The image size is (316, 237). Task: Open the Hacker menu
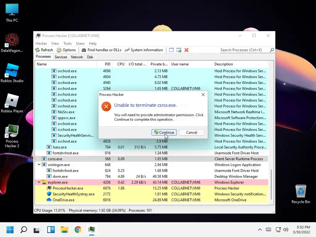pyautogui.click(x=41, y=43)
